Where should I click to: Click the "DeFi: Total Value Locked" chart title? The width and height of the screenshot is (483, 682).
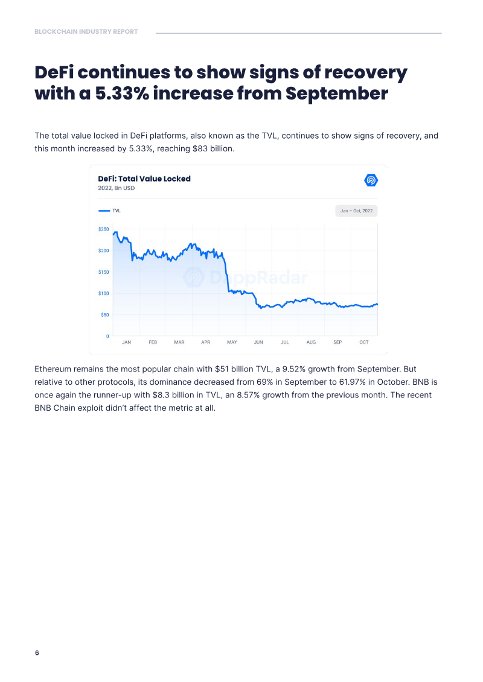tap(144, 178)
